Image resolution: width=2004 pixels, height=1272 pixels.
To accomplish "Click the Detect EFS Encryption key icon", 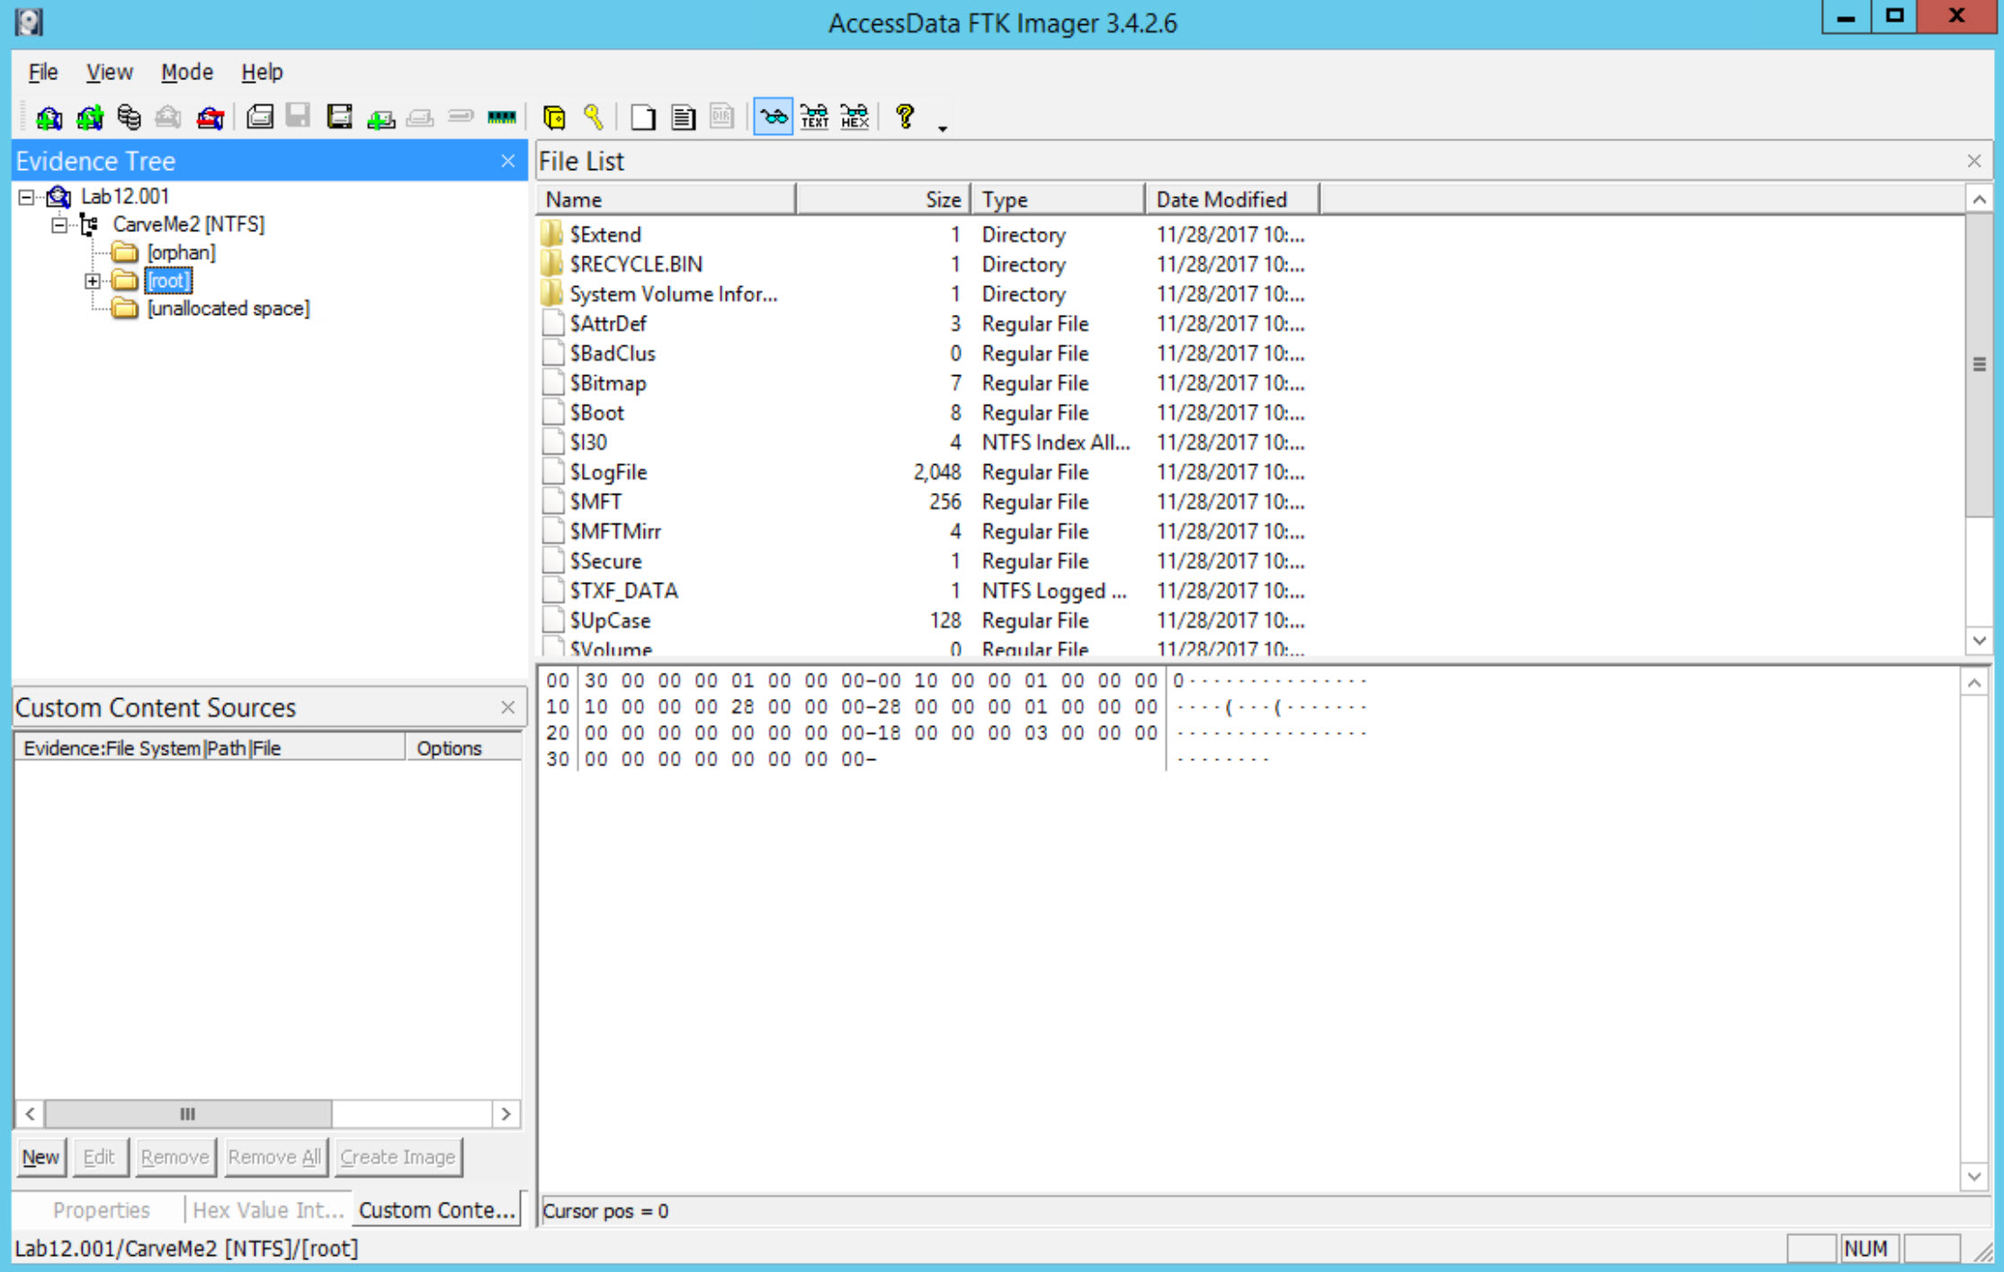I will tap(593, 117).
